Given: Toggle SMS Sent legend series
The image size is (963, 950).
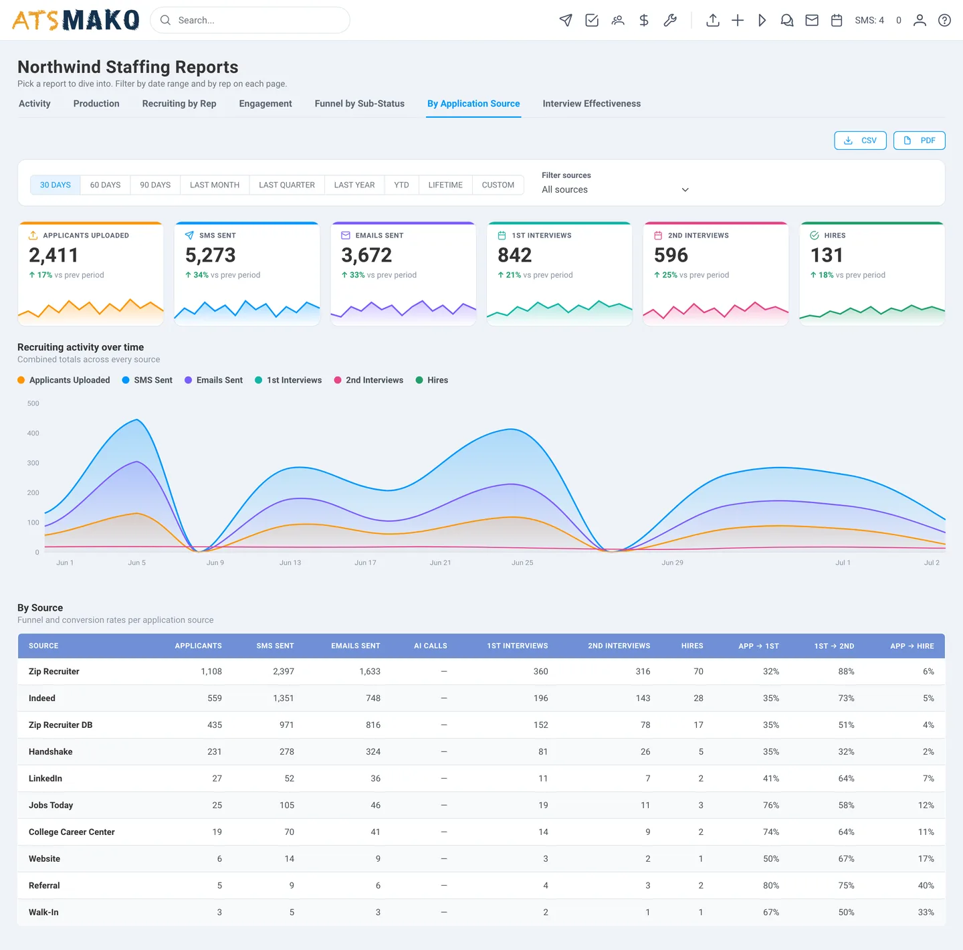Looking at the screenshot, I should [x=147, y=380].
